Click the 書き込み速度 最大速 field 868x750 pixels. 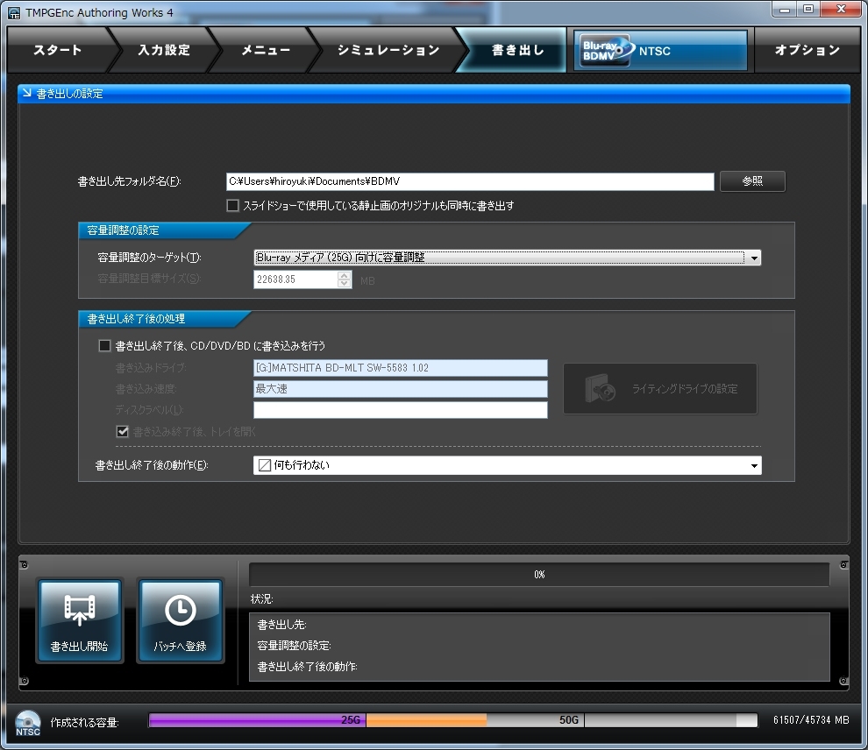[x=400, y=389]
